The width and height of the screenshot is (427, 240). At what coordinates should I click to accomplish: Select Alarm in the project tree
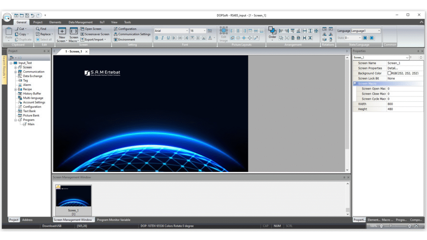coord(27,85)
